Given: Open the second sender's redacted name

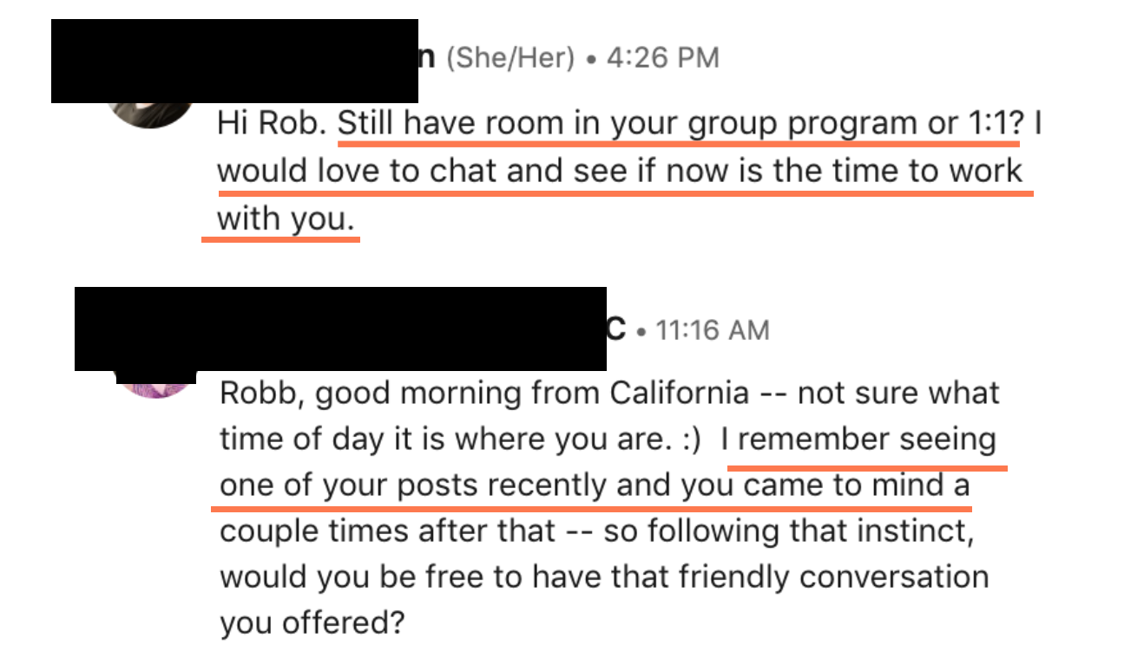Looking at the screenshot, I should point(340,329).
